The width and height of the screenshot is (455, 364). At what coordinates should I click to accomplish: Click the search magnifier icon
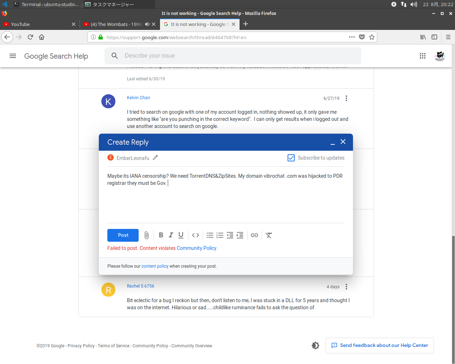(114, 56)
